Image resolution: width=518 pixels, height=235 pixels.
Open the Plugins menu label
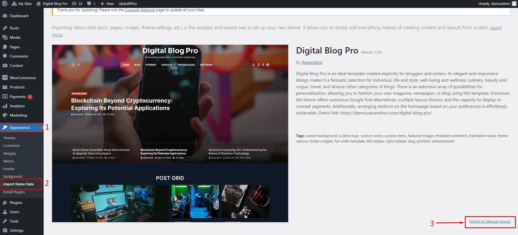16,203
